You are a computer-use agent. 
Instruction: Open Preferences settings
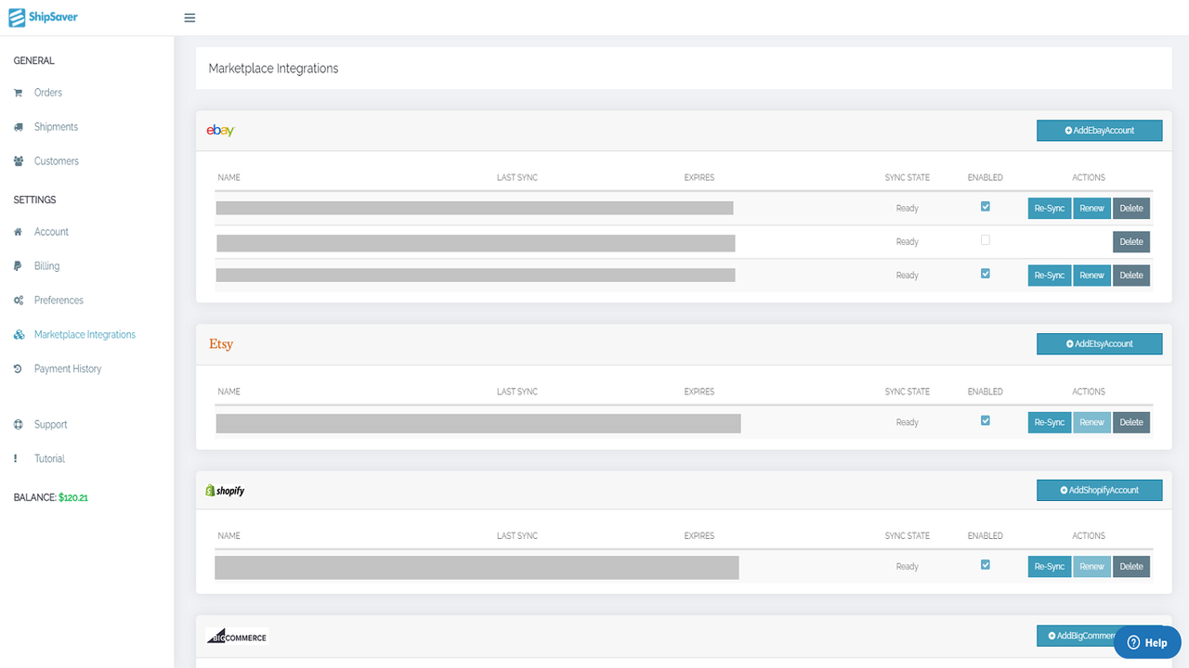tap(59, 301)
